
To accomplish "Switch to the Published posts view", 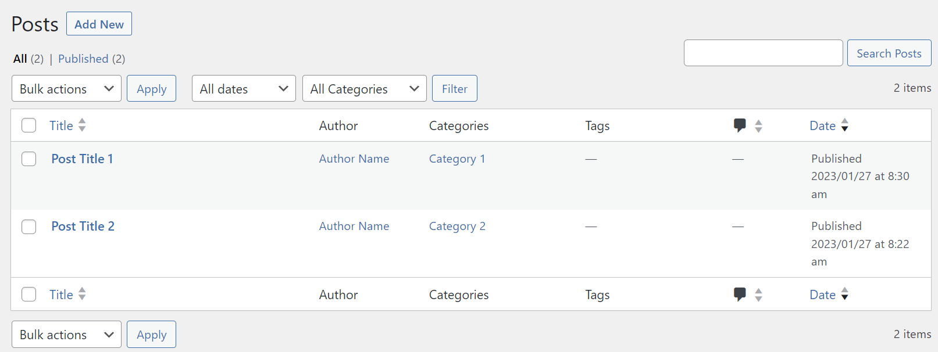I will click(83, 59).
